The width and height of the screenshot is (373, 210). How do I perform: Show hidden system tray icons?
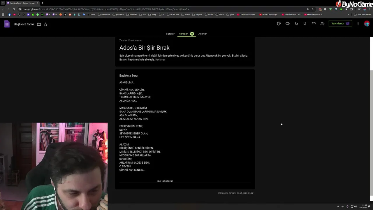pos(338,206)
